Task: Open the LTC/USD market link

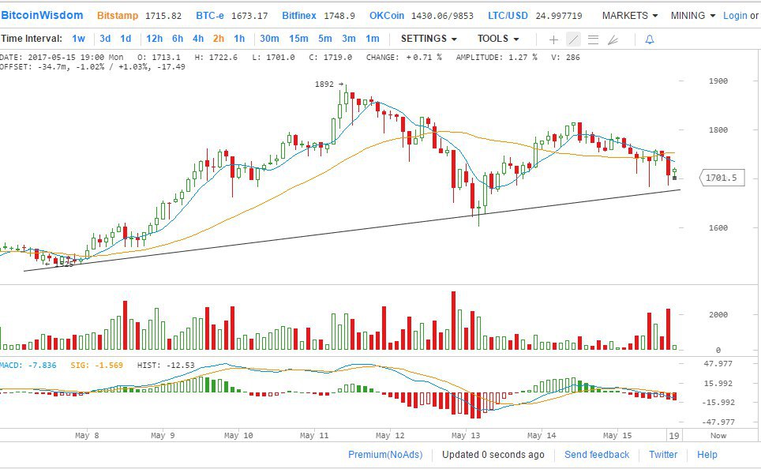Action: pyautogui.click(x=508, y=16)
